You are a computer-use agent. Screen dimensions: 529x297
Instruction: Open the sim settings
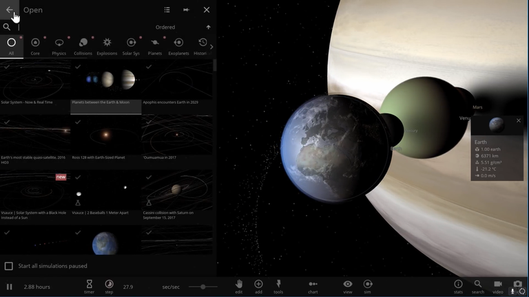tap(367, 287)
